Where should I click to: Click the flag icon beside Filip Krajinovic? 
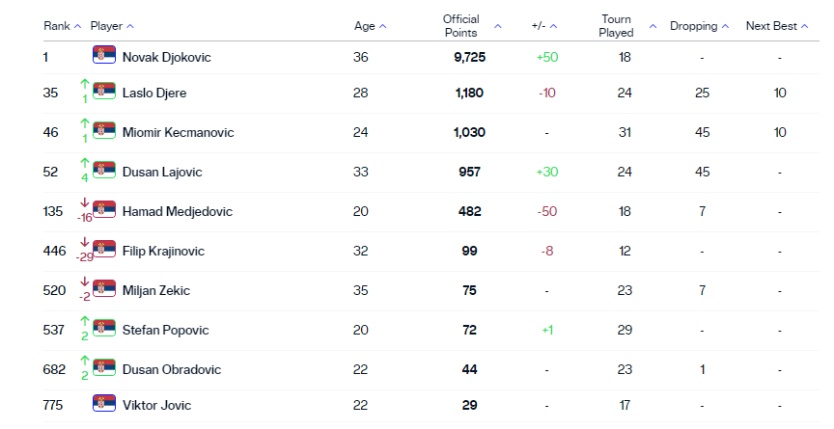coord(104,251)
